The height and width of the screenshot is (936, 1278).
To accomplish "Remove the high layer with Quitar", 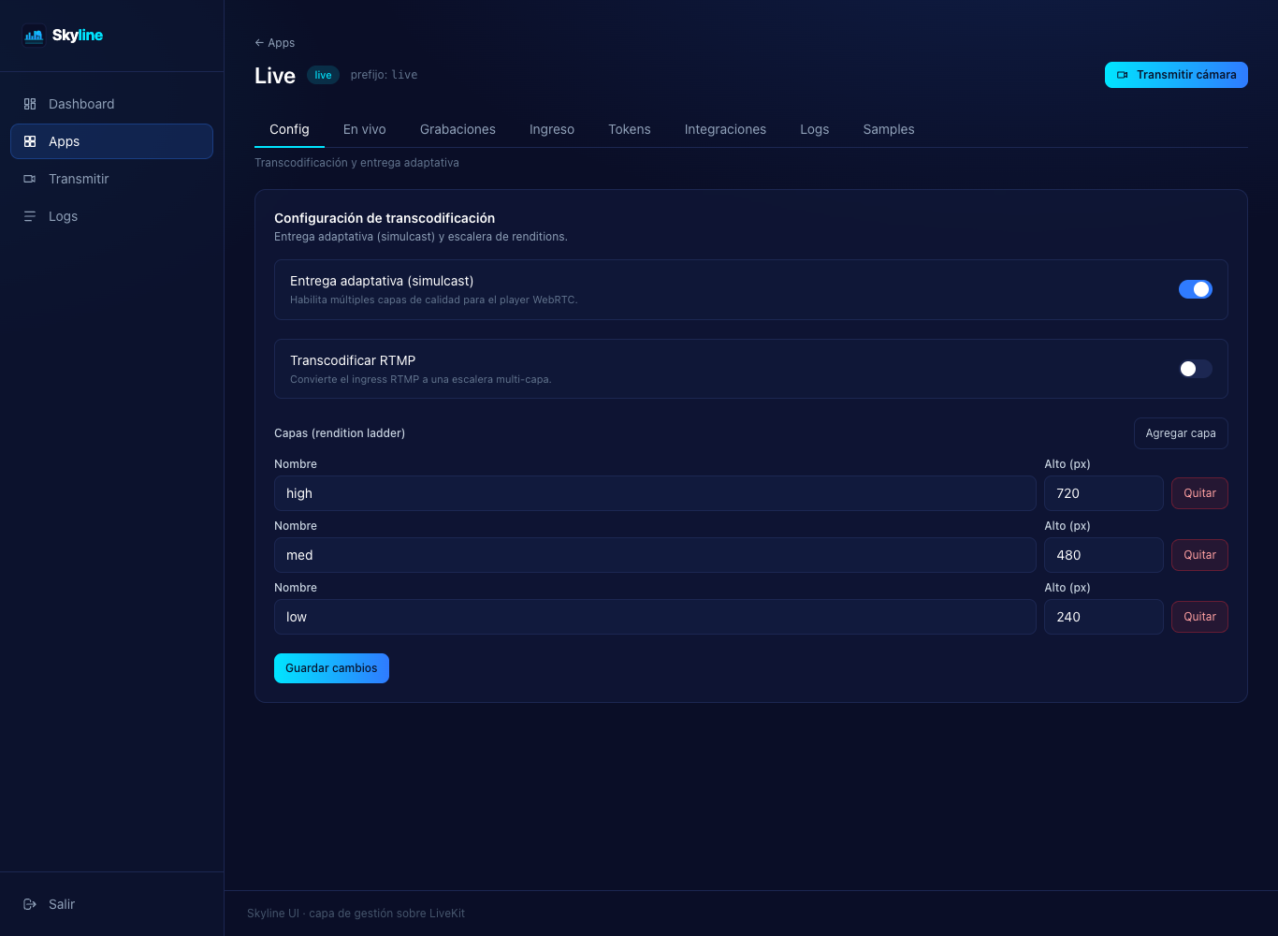I will tap(1199, 493).
